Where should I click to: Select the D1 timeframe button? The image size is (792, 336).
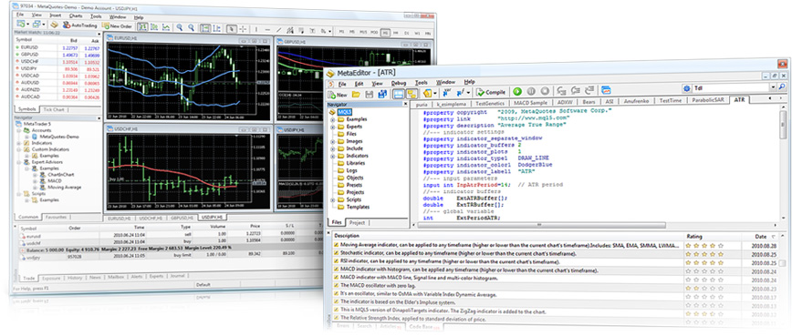[x=407, y=34]
